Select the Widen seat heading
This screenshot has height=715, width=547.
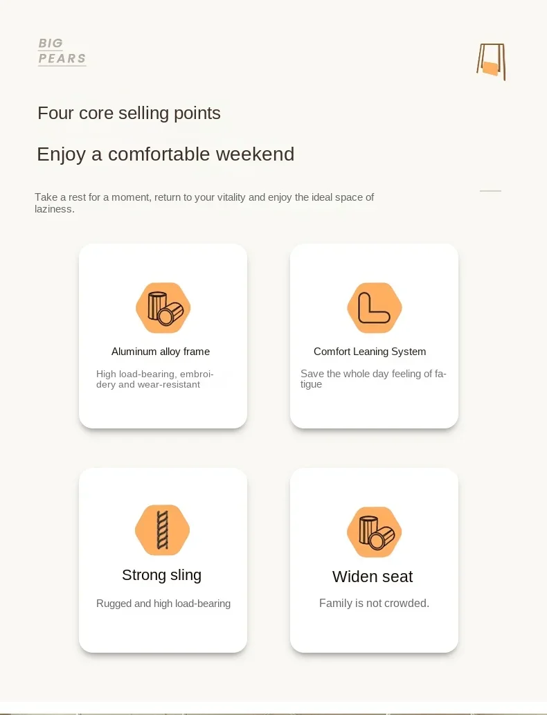tap(373, 577)
